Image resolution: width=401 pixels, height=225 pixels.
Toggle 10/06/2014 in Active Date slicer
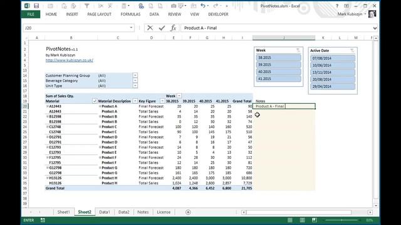[x=333, y=65]
